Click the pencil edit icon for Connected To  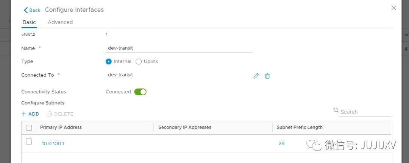tap(256, 76)
